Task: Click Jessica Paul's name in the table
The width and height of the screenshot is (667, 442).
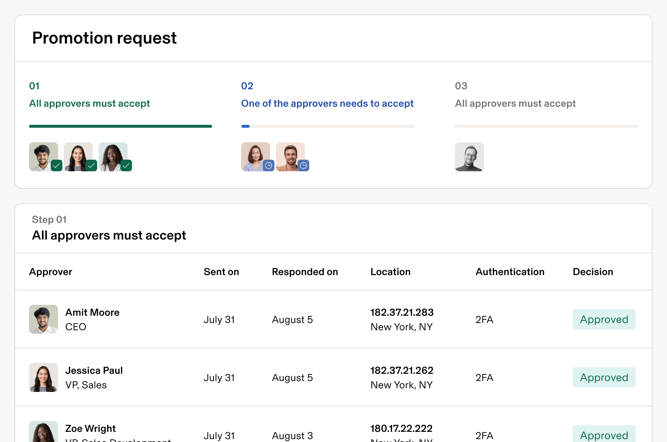Action: pos(94,371)
